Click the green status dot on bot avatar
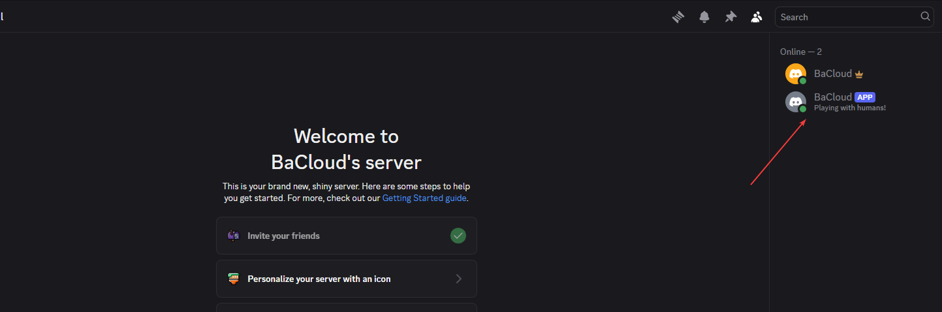 803,109
